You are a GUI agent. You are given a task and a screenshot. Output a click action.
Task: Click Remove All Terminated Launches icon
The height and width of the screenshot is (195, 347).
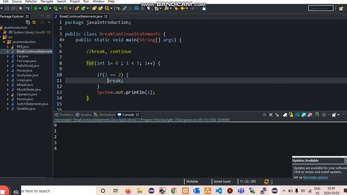pos(277,115)
